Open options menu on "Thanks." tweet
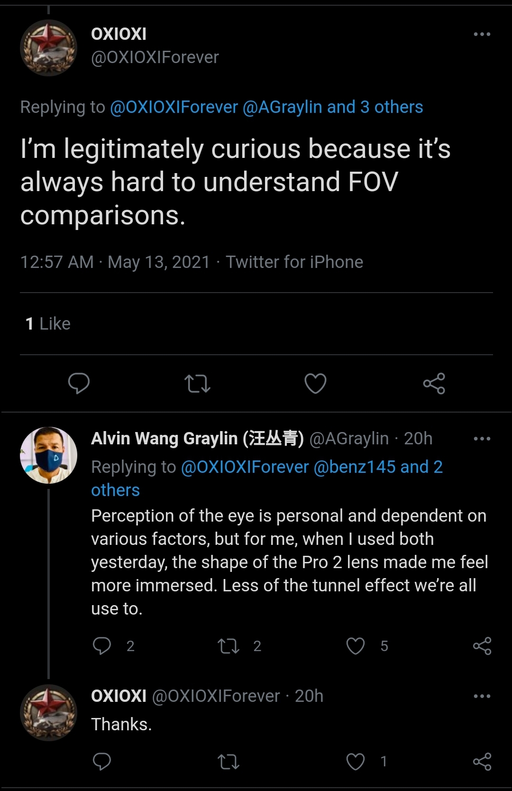 click(482, 696)
